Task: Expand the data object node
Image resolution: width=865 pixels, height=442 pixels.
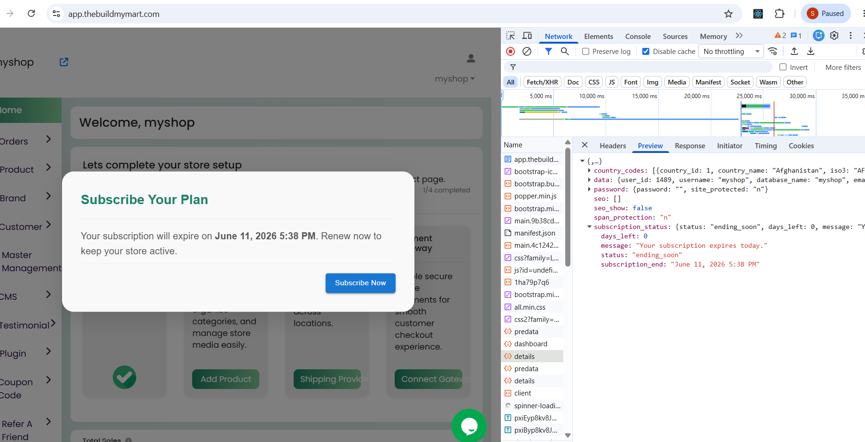Action: [589, 180]
